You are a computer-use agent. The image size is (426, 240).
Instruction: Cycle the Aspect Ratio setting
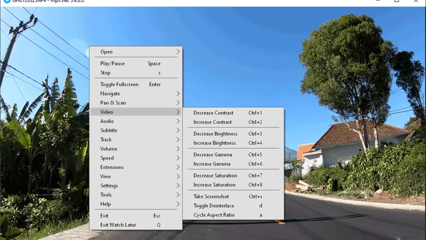pyautogui.click(x=214, y=215)
